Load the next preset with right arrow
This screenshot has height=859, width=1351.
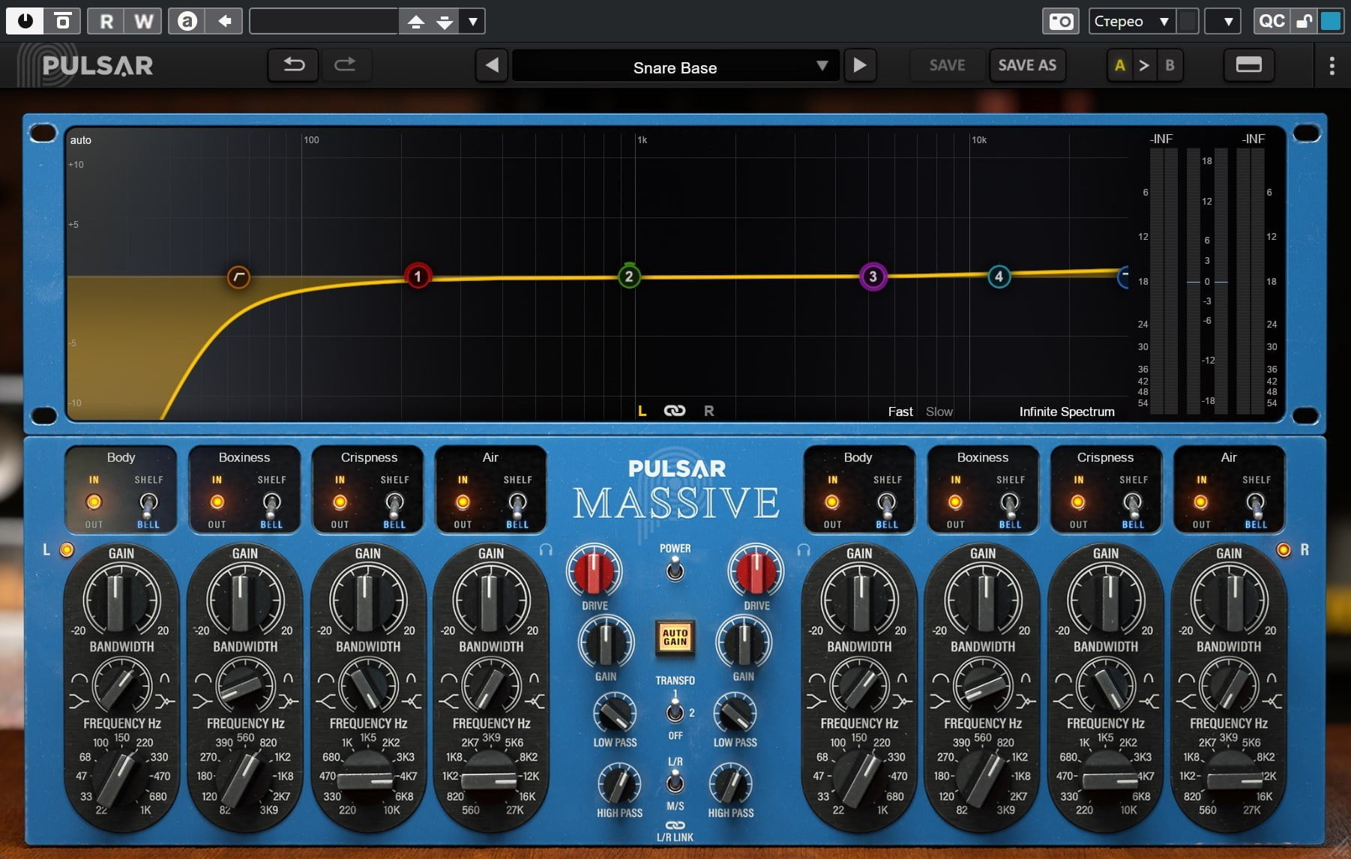pyautogui.click(x=859, y=66)
